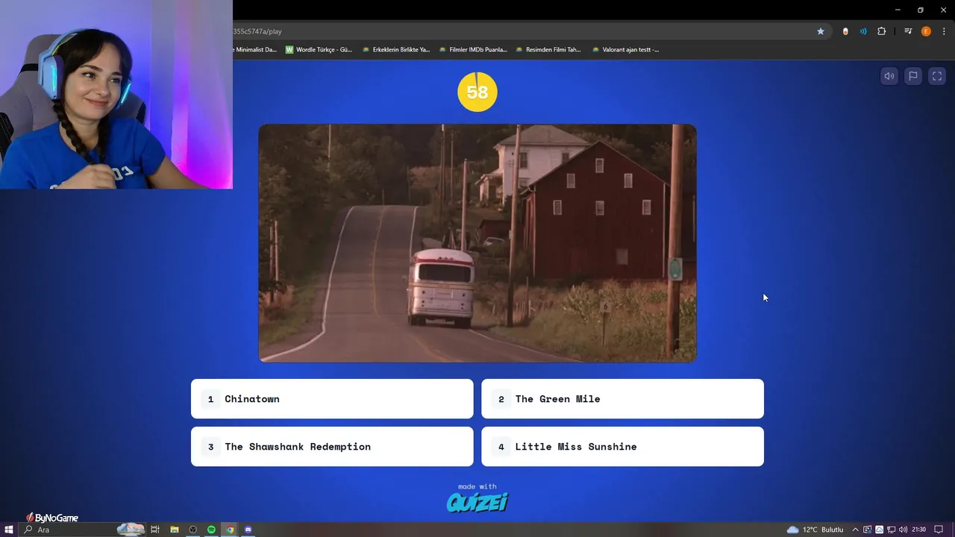Choose answer 2 The Green Mile
Image resolution: width=955 pixels, height=537 pixels.
622,399
